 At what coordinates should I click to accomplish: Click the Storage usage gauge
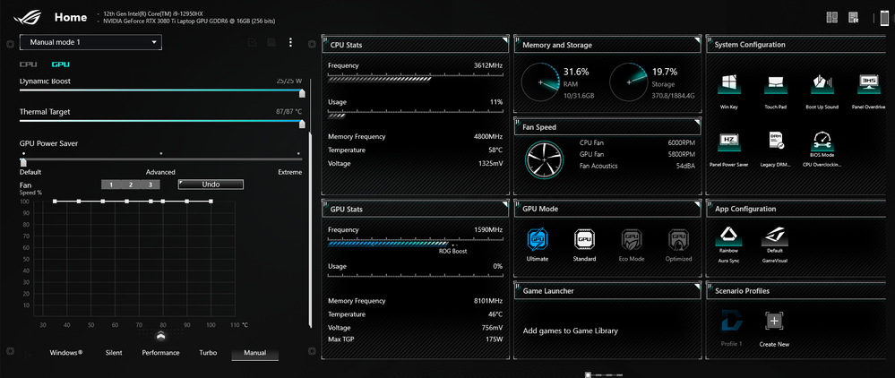coord(628,82)
